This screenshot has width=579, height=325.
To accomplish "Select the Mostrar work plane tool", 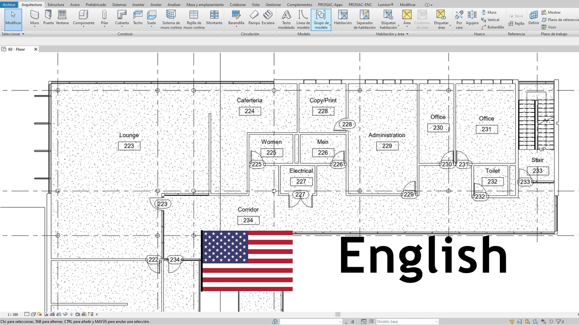I will [551, 13].
